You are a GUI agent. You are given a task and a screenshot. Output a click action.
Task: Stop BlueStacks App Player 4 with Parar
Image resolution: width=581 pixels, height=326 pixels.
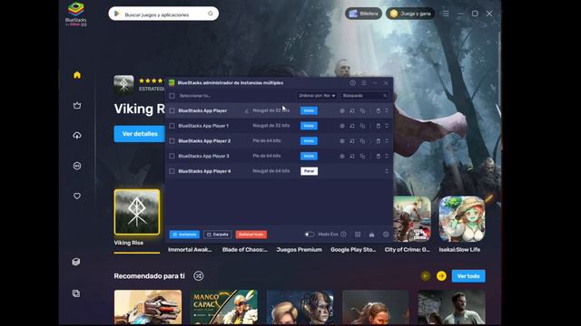(x=309, y=171)
